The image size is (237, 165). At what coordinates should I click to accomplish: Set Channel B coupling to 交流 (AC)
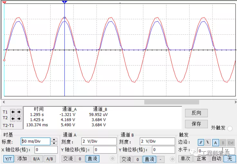[x=126, y=159]
